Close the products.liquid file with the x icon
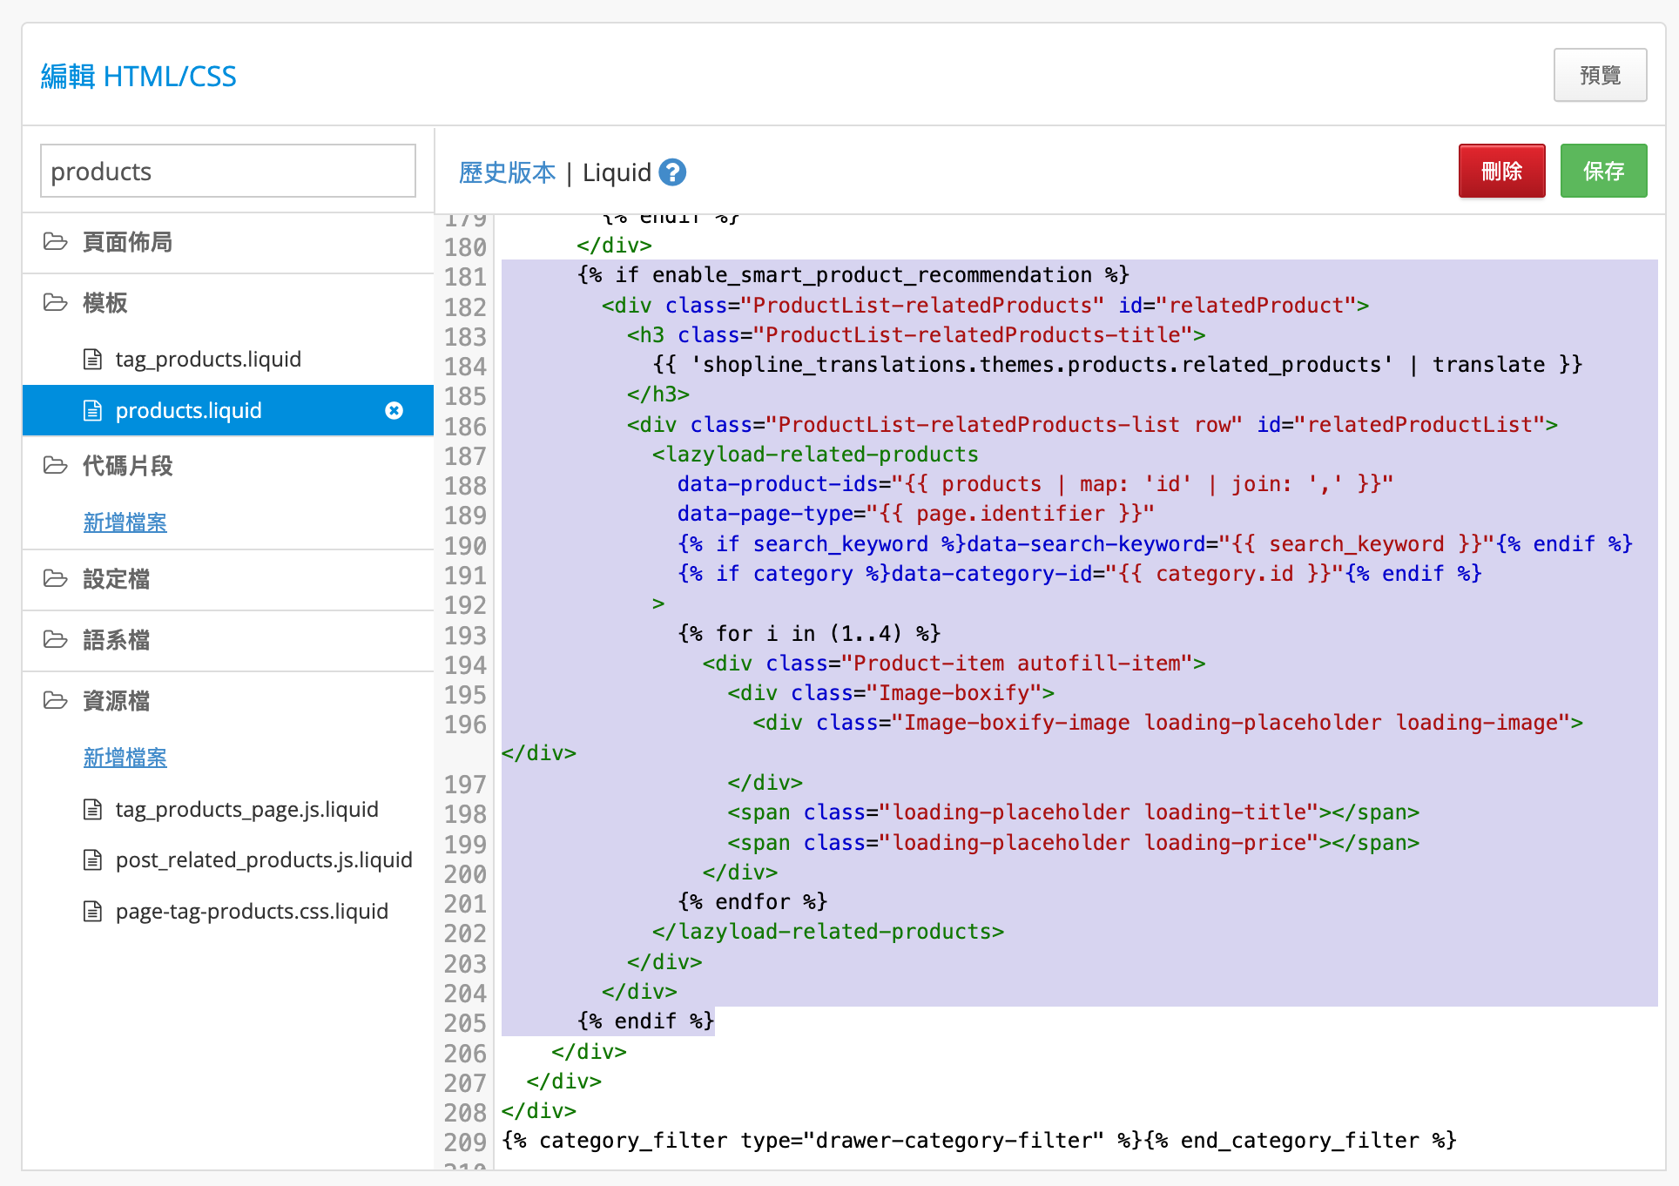 (x=394, y=410)
